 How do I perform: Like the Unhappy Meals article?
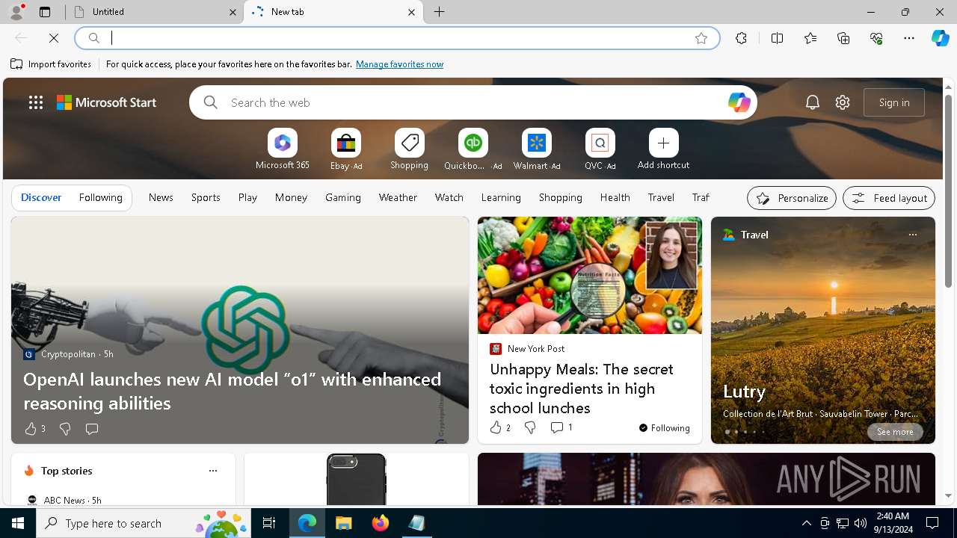(x=499, y=427)
